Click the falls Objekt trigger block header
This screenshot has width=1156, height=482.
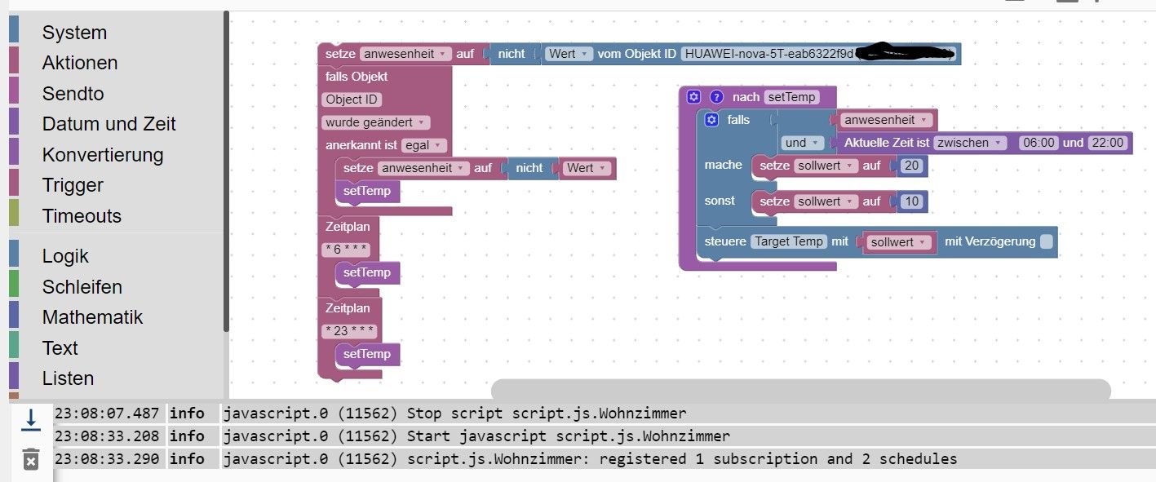[x=357, y=77]
